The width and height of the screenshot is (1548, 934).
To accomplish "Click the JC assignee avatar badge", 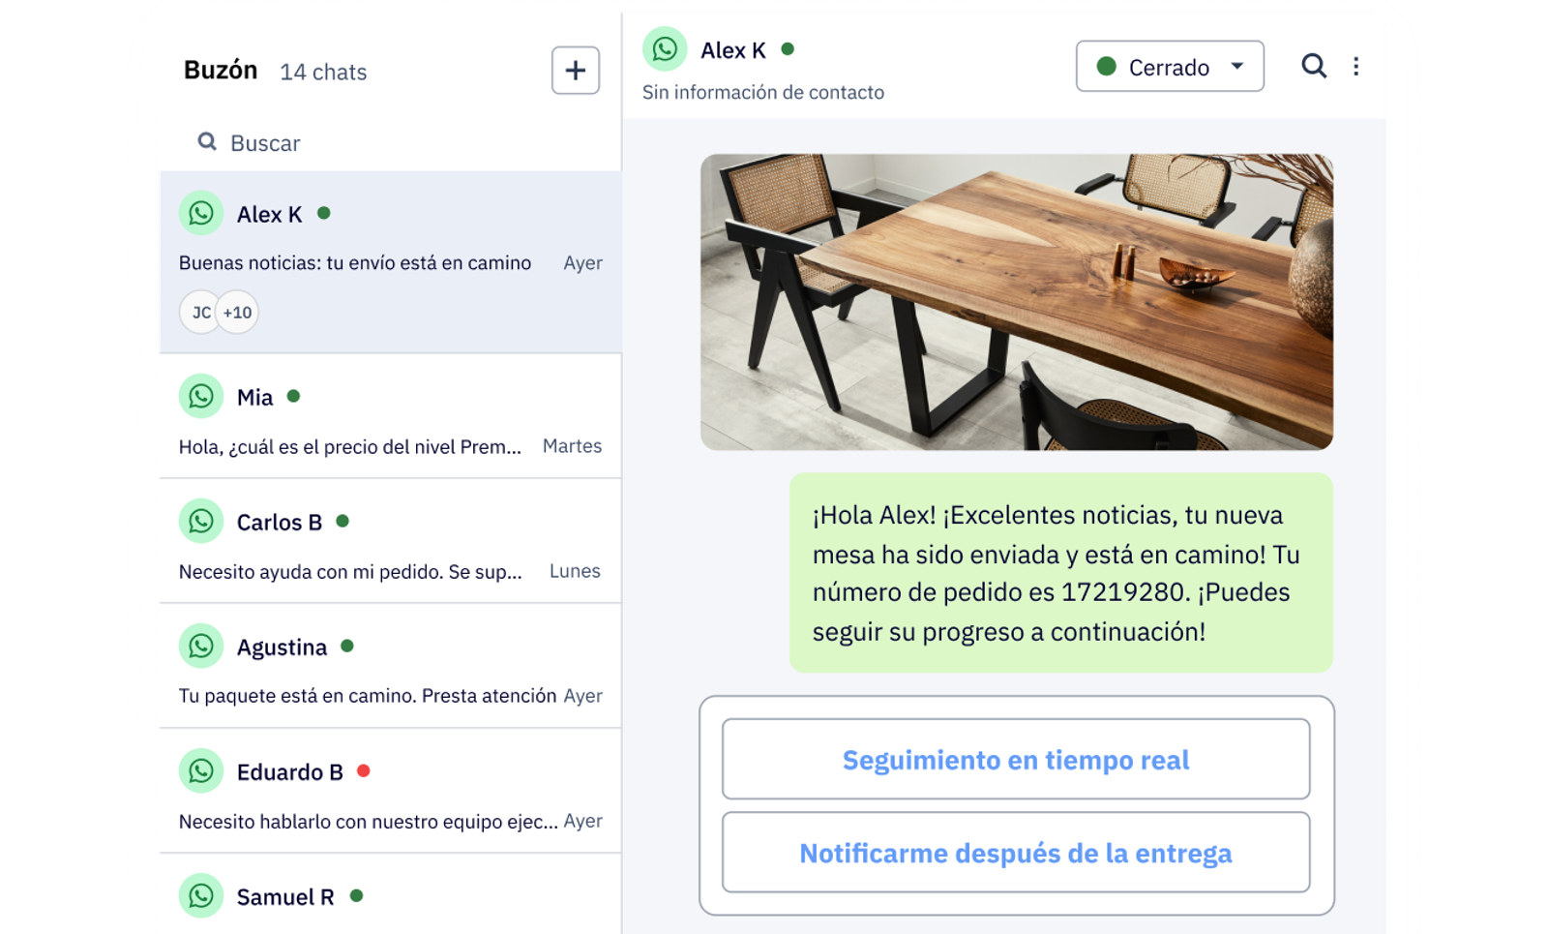I will coord(199,312).
